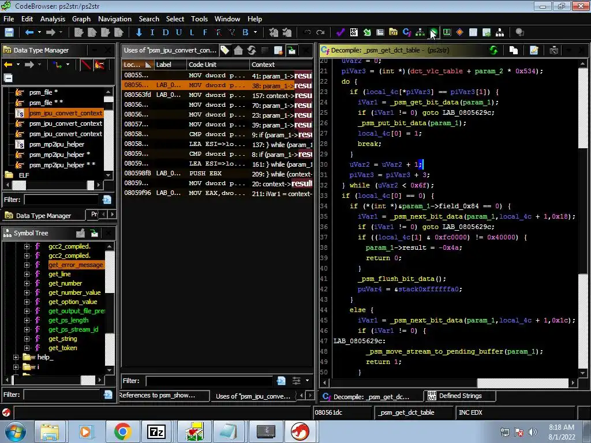Click the green re-decompile refresh icon
591x443 pixels.
493,50
